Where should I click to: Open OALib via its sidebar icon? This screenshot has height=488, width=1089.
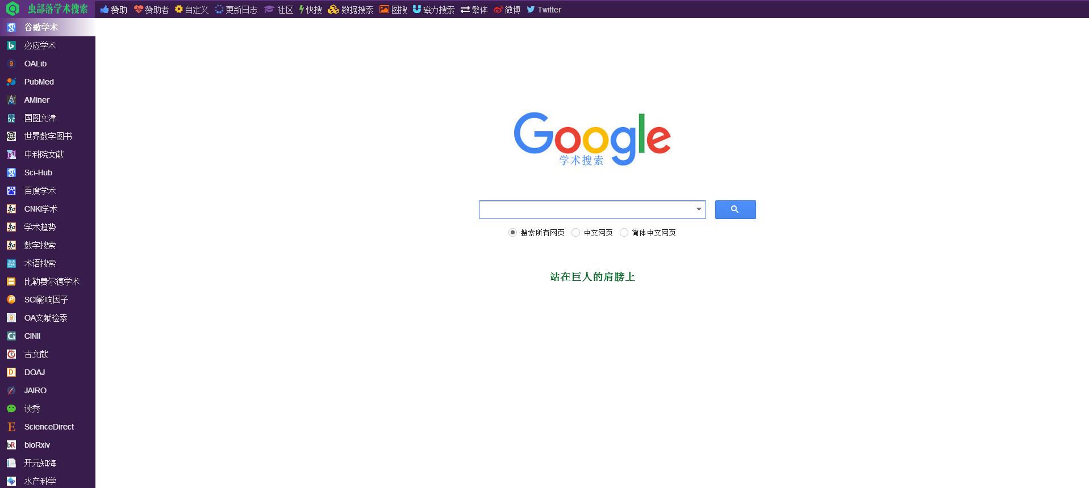[11, 64]
